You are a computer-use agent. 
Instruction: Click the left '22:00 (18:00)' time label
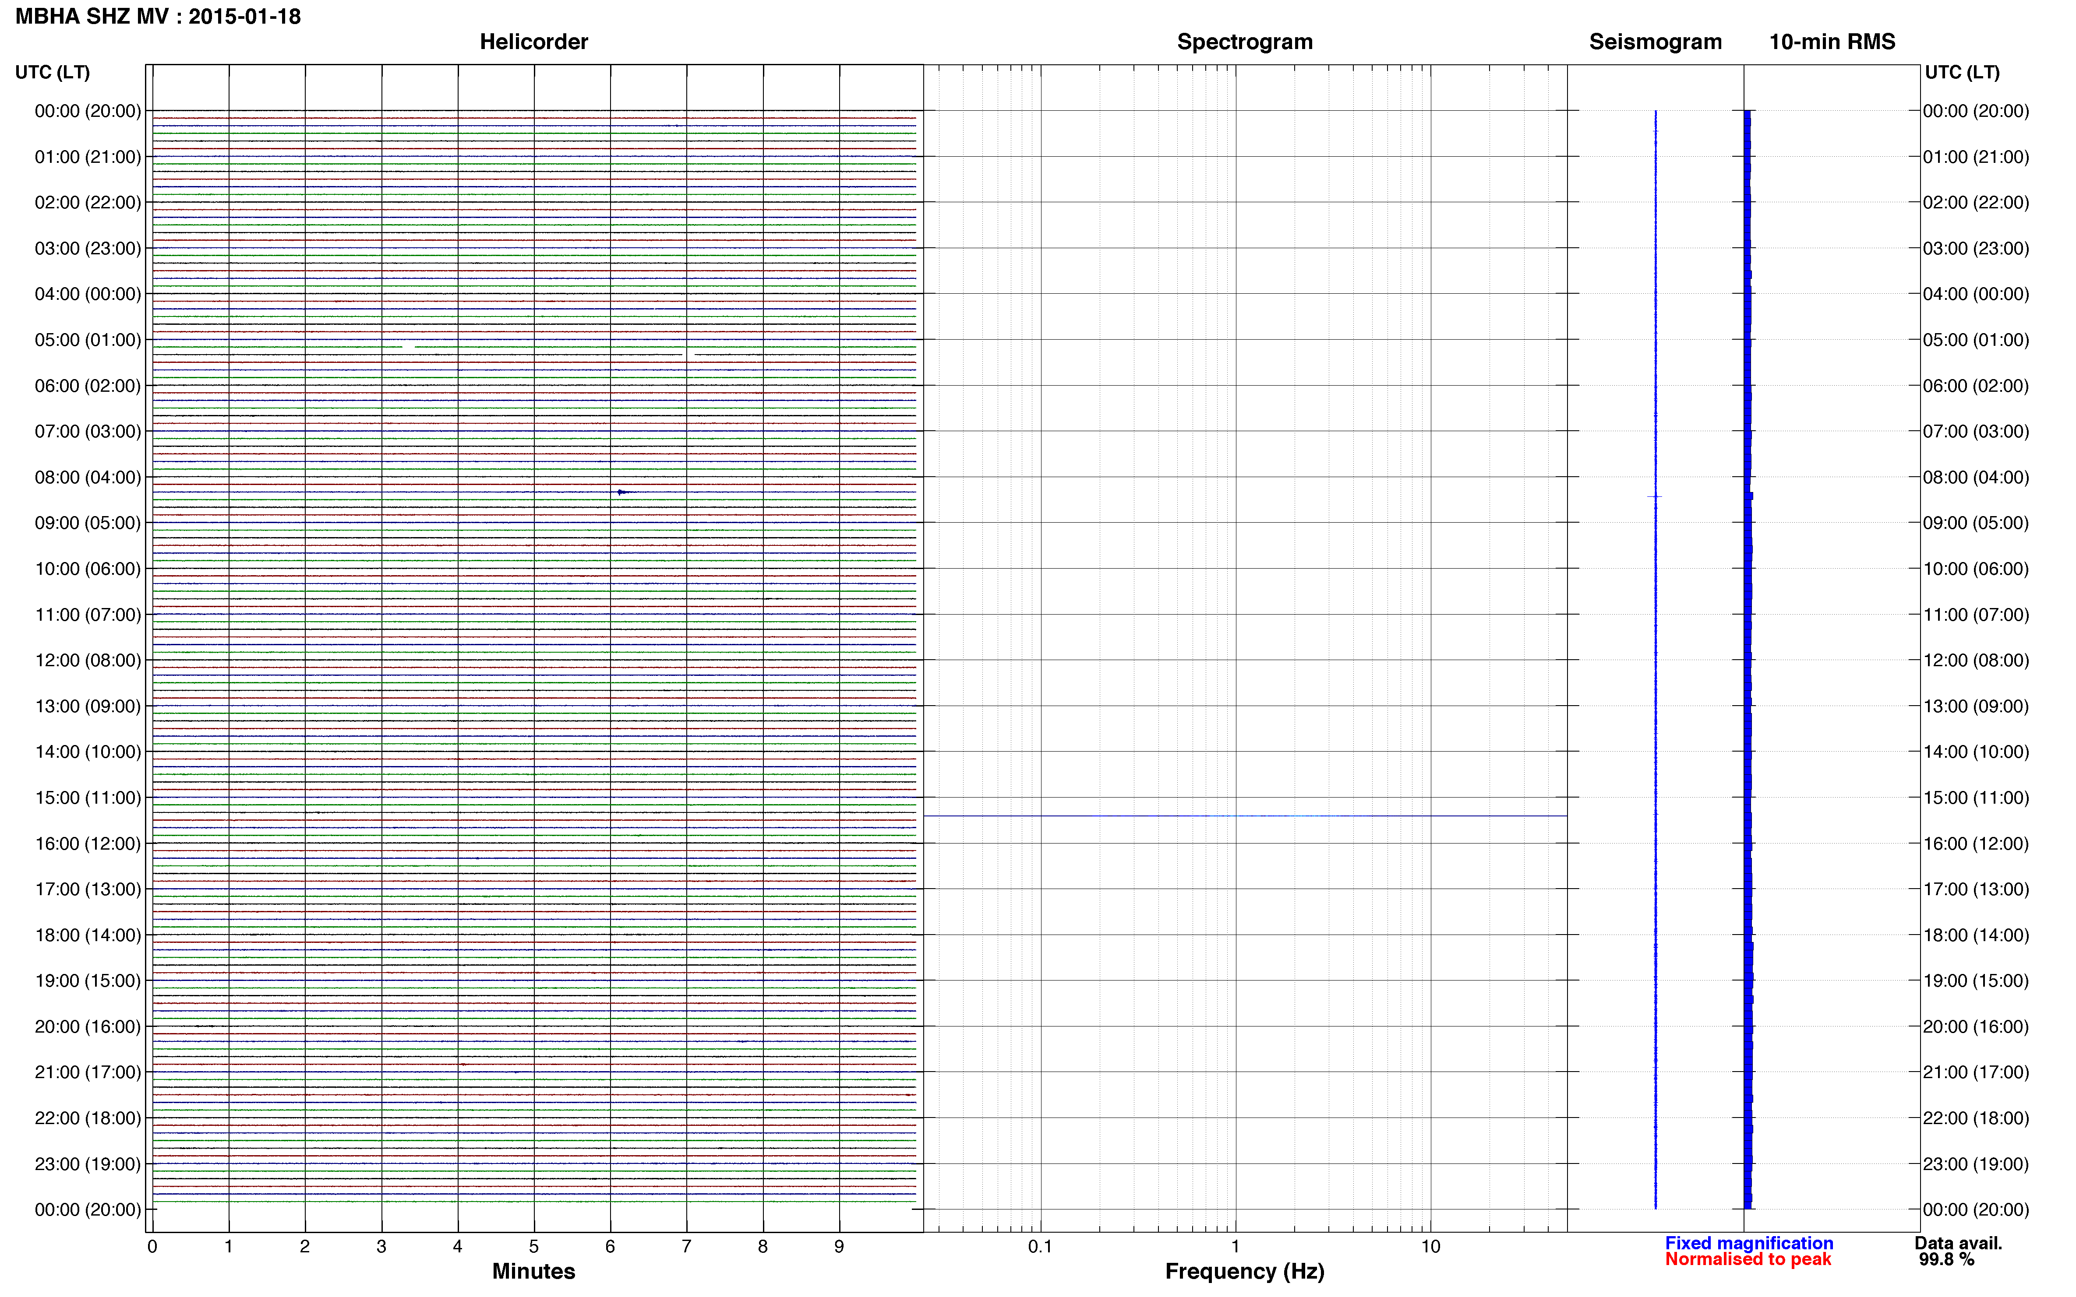(88, 1118)
